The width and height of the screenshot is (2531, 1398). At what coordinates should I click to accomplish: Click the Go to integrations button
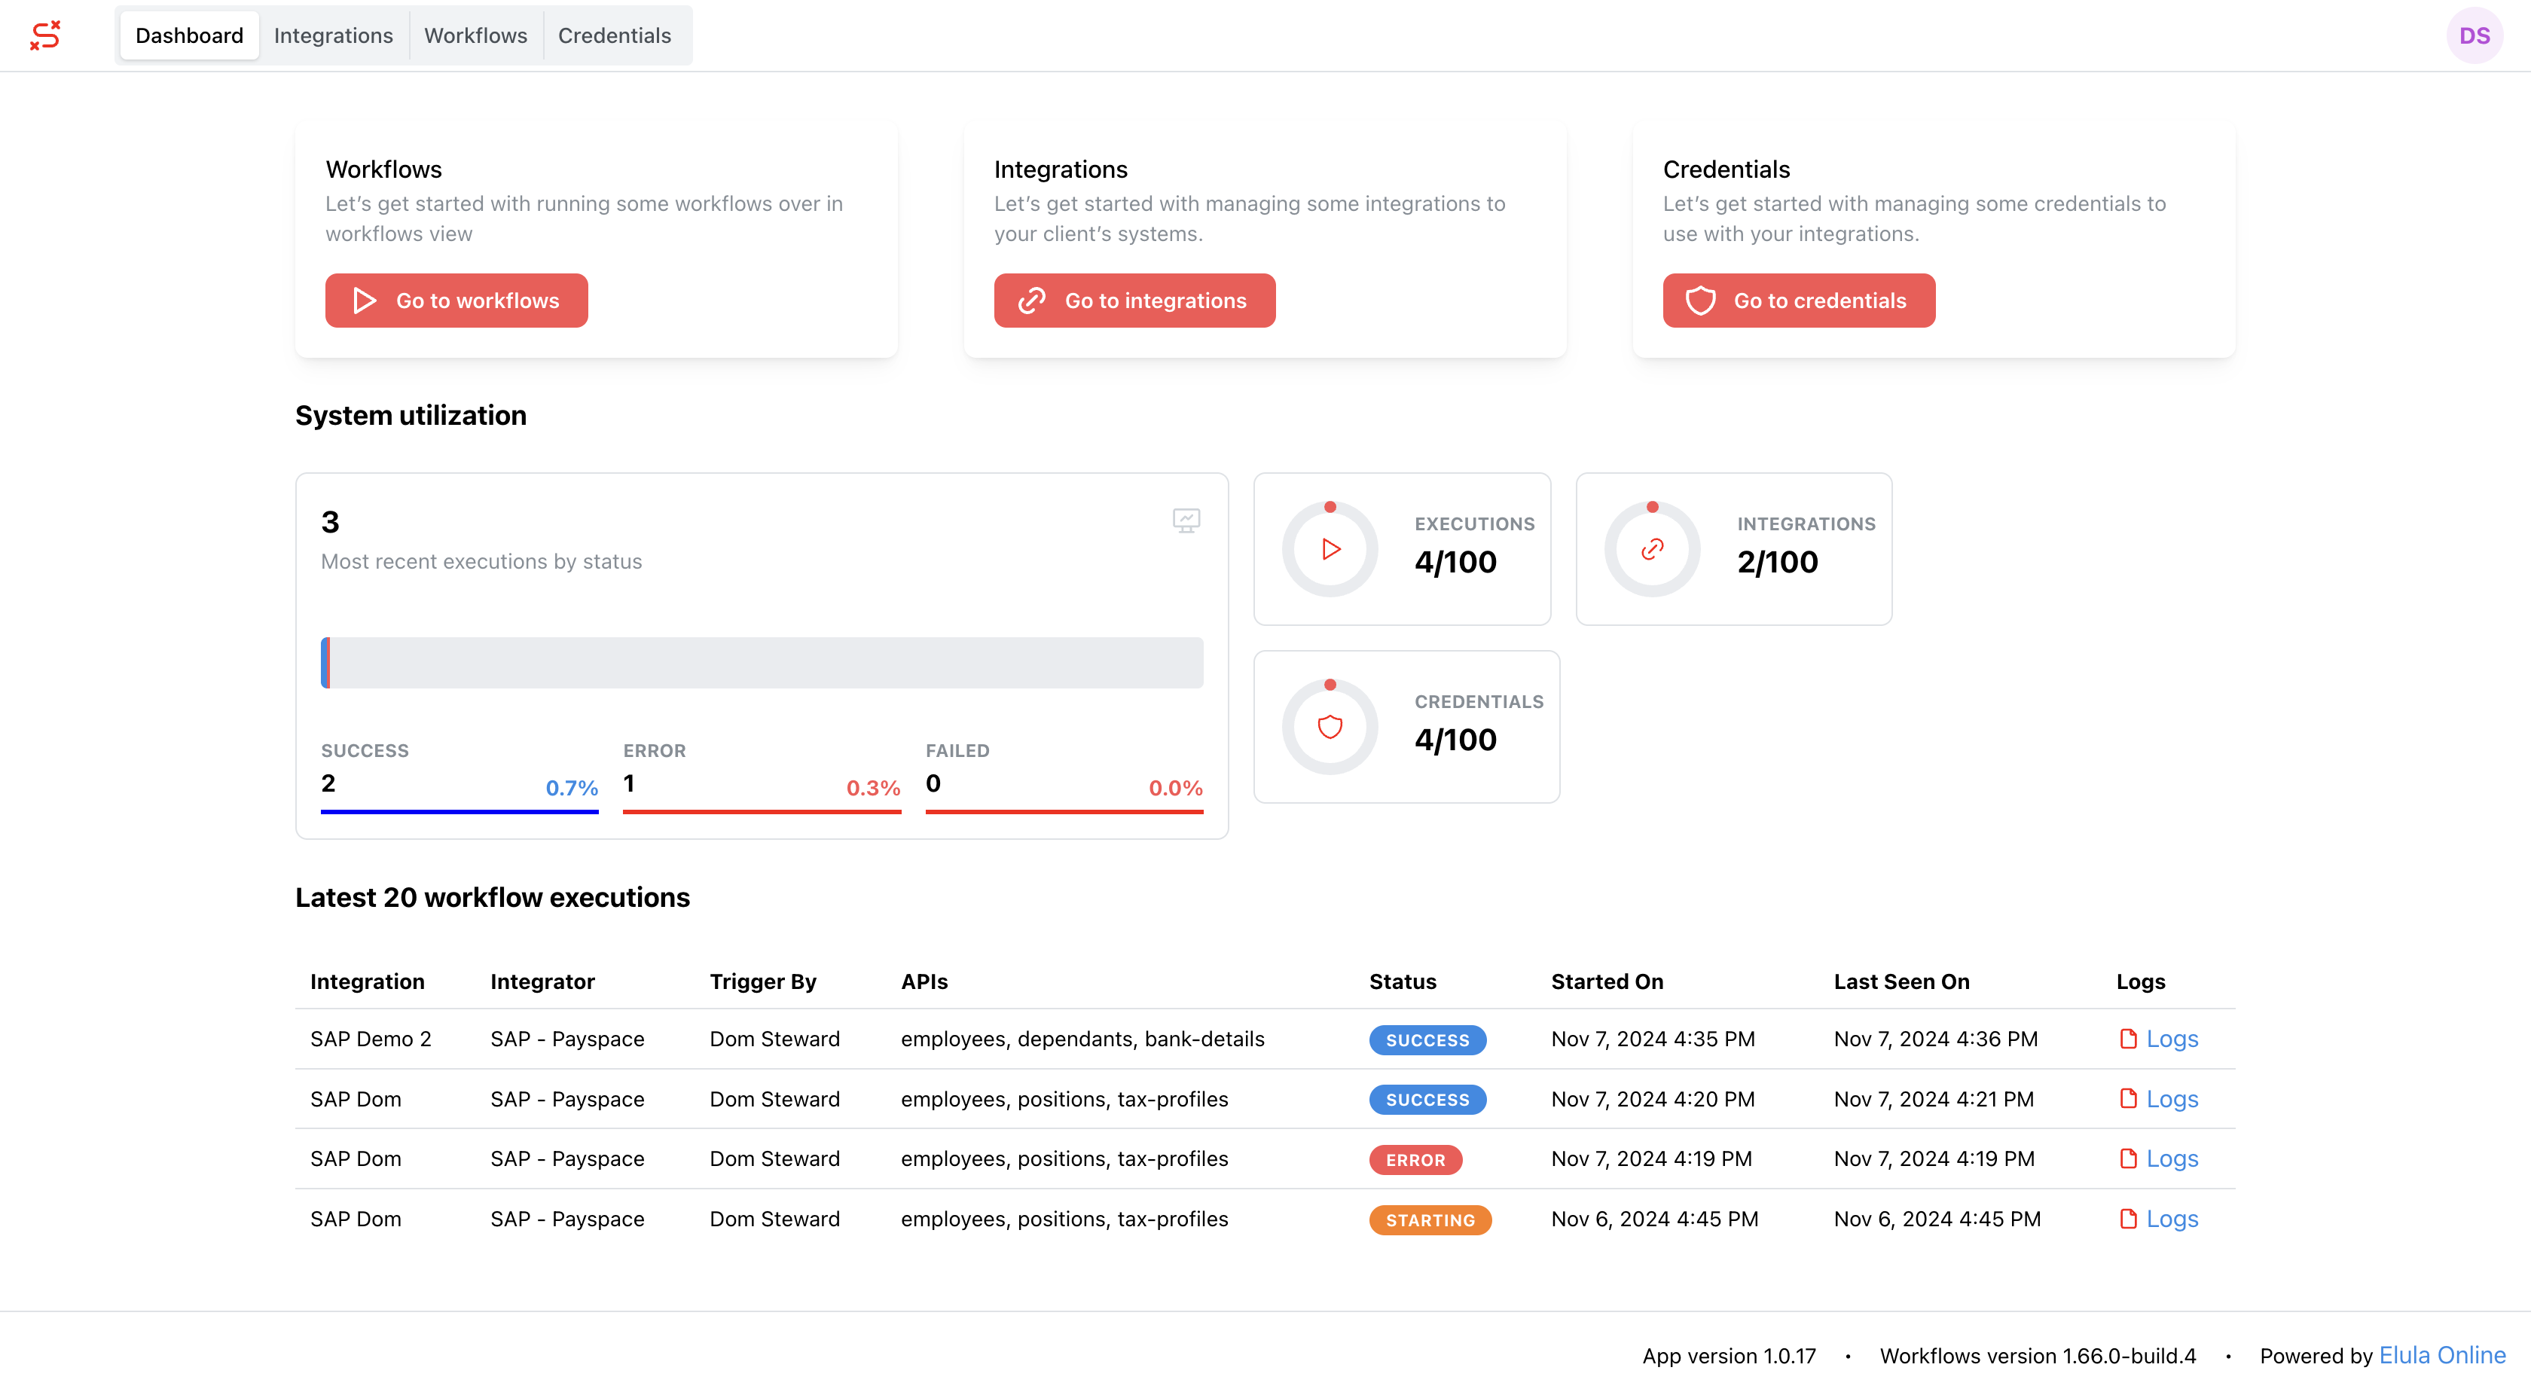click(1135, 300)
